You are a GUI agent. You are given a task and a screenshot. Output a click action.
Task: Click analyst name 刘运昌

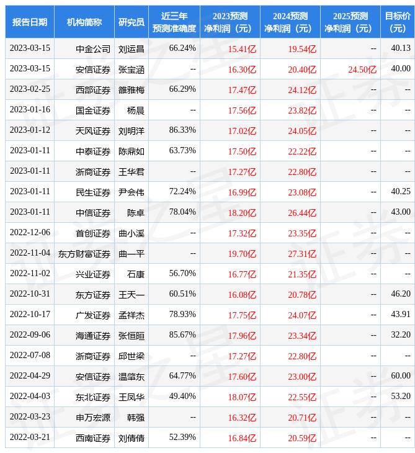click(x=132, y=48)
